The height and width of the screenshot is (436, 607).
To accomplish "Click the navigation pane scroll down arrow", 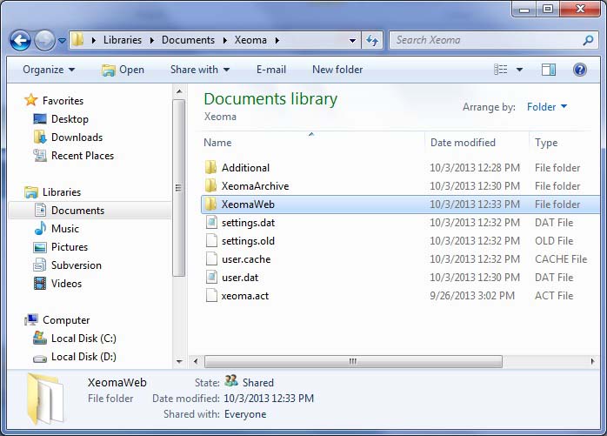I will click(179, 361).
